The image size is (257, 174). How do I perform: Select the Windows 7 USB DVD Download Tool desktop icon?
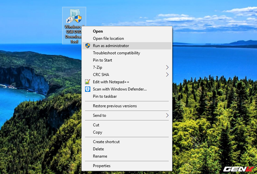[74, 25]
